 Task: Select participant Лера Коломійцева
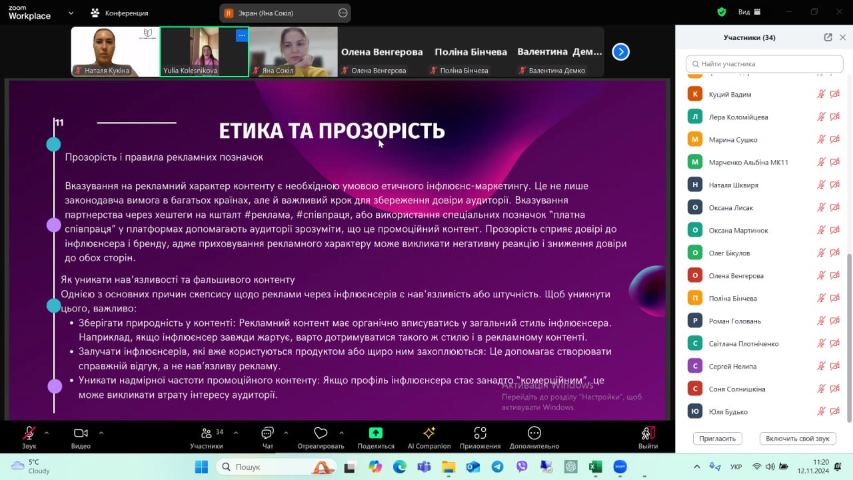pos(764,117)
